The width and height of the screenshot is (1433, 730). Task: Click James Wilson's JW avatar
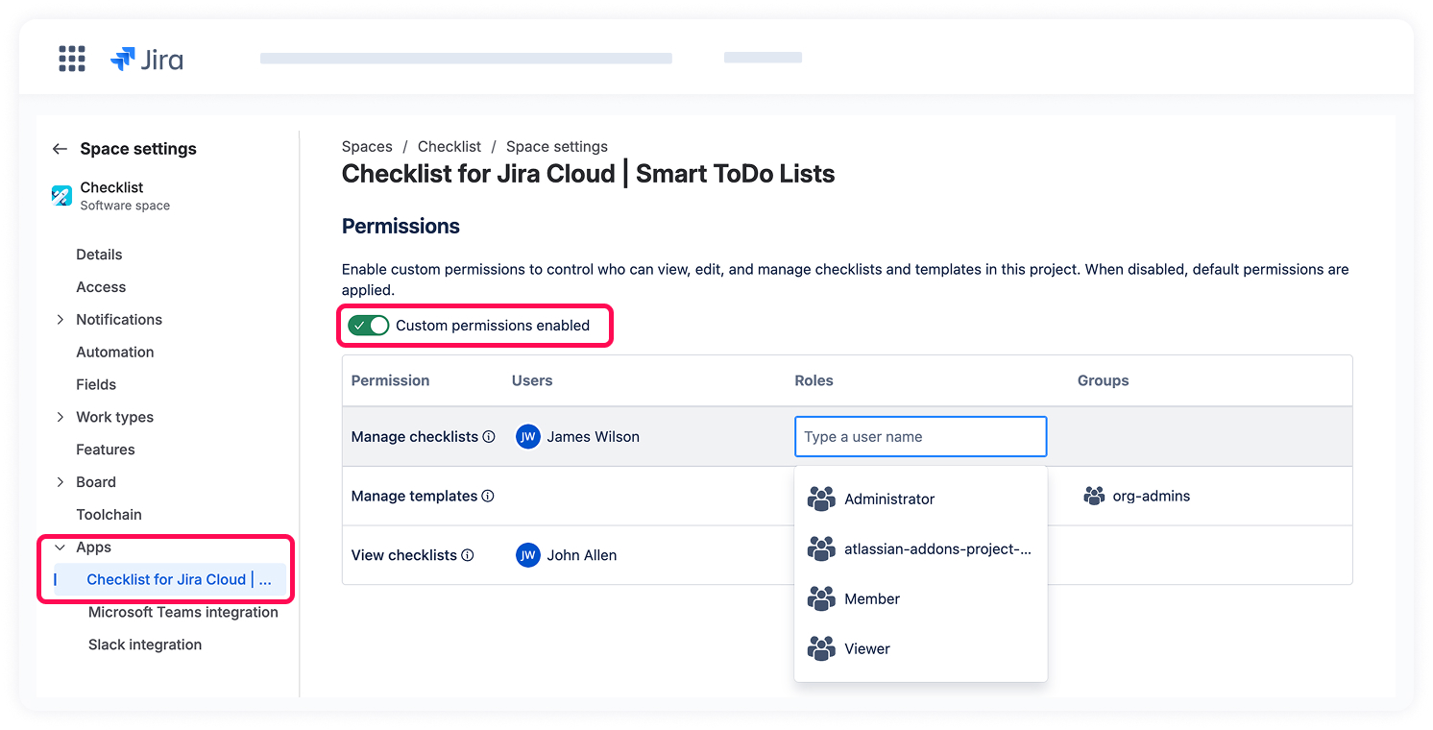point(527,437)
